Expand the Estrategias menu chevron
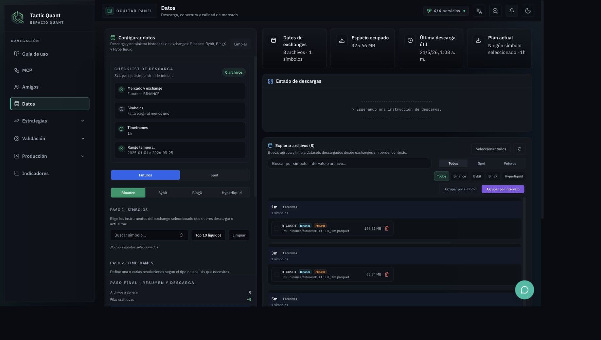 pos(83,121)
